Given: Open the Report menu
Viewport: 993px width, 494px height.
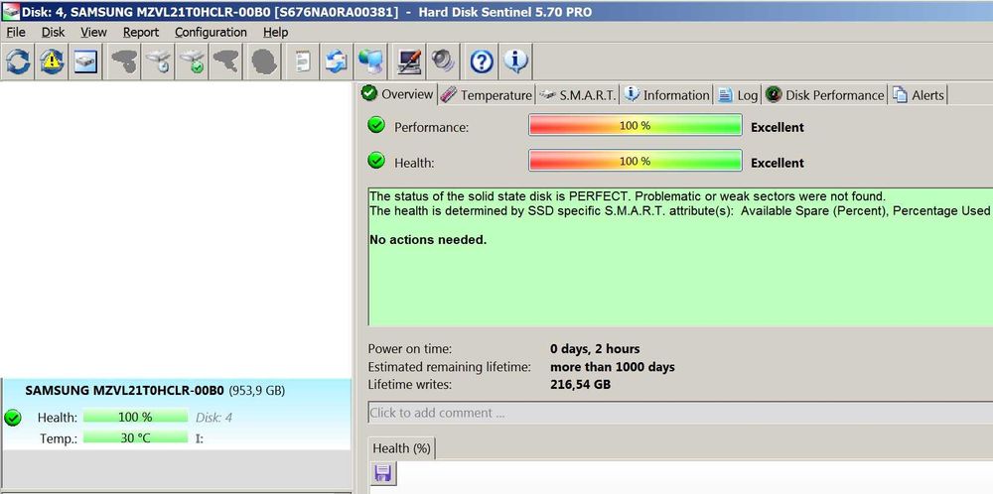Looking at the screenshot, I should click(141, 32).
